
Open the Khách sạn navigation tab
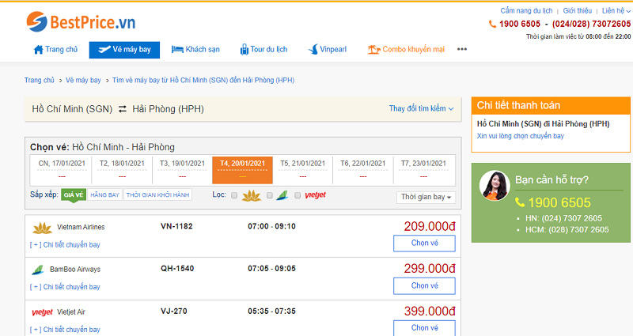tap(195, 50)
